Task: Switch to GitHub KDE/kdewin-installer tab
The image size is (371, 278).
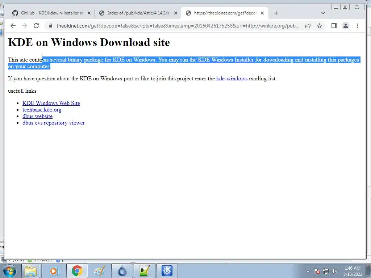Action: (x=51, y=13)
